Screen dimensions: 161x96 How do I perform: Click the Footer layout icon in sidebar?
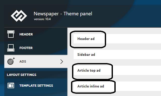pyautogui.click(x=11, y=48)
